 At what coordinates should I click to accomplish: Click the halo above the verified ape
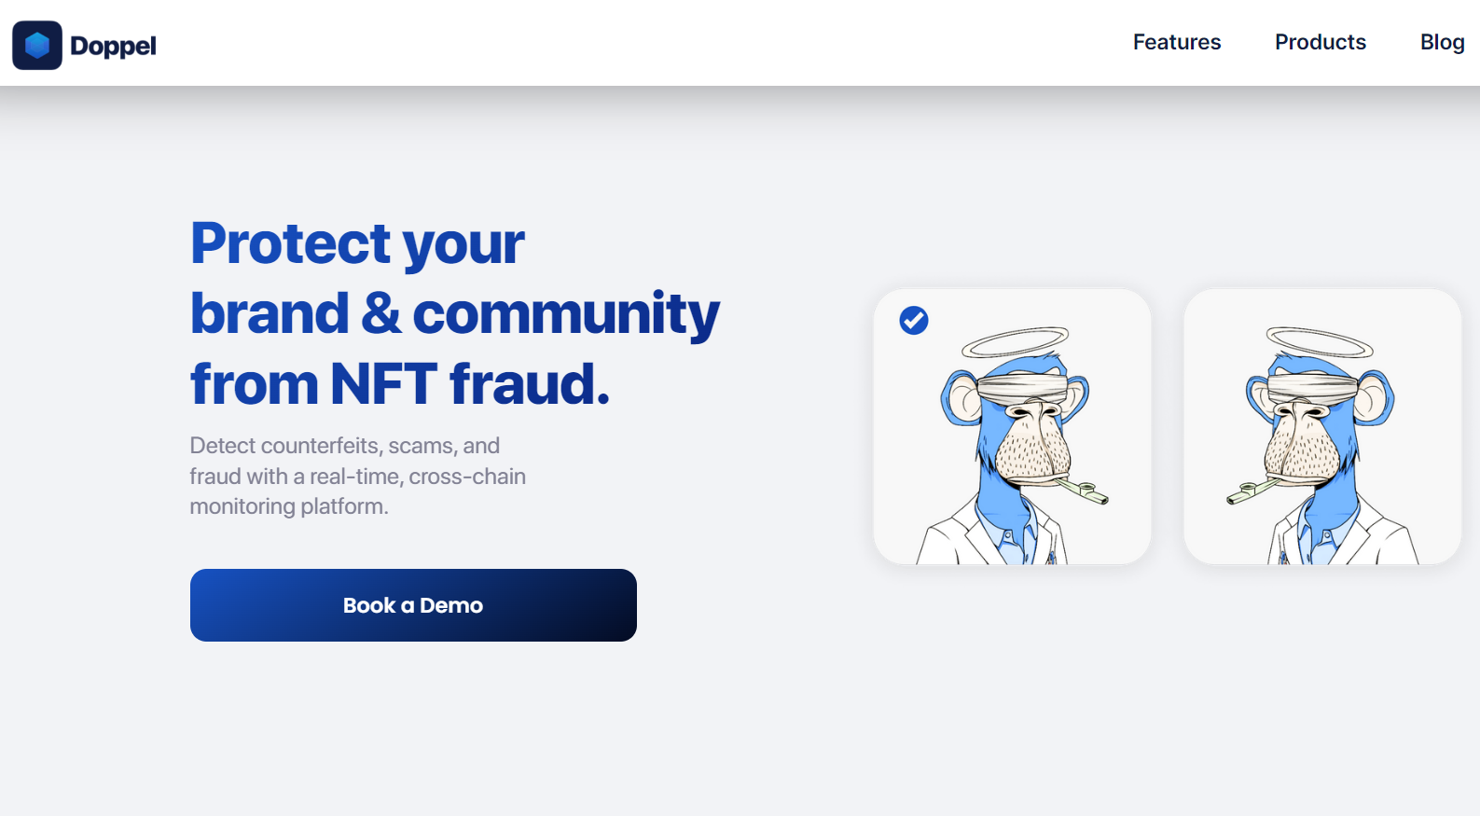coord(1015,342)
